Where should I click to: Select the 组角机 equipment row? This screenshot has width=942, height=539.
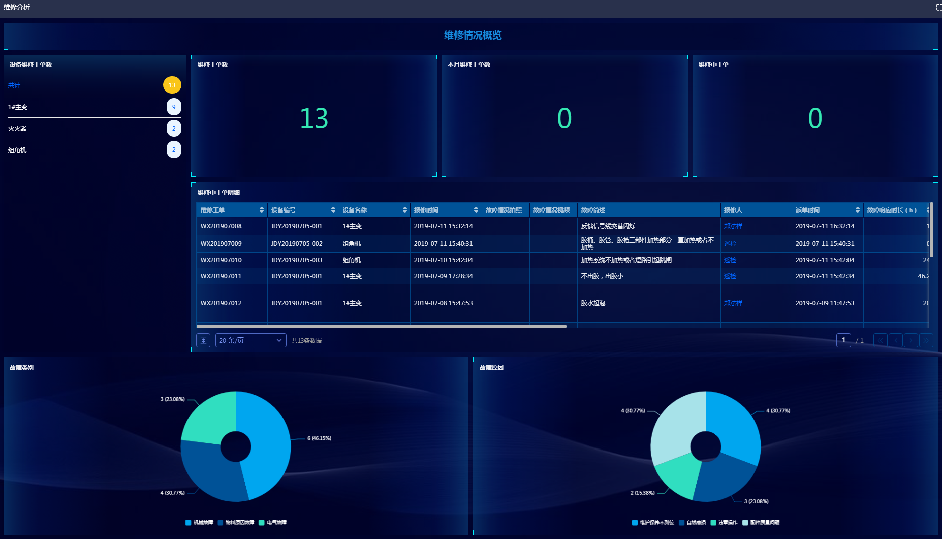95,150
